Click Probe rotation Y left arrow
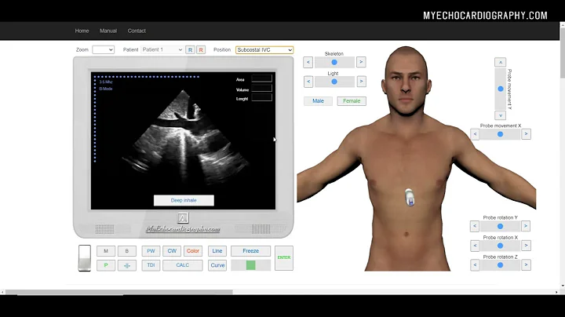This screenshot has height=317, width=565. point(475,226)
